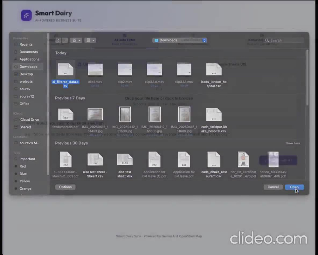This screenshot has height=255, width=318.
Task: Choose image IMG_20260412_151605.jpg
Action: tap(155, 114)
